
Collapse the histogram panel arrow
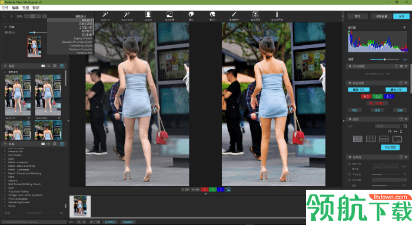tap(404, 28)
